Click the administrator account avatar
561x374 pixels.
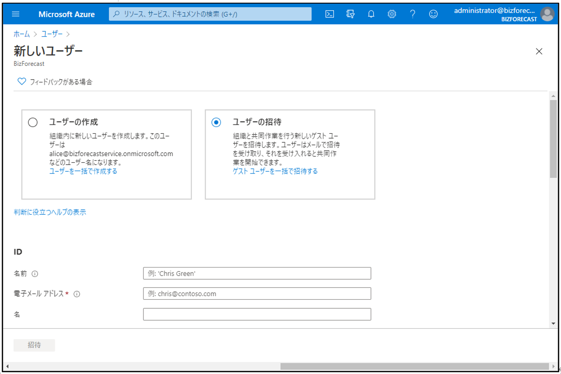[x=547, y=14]
